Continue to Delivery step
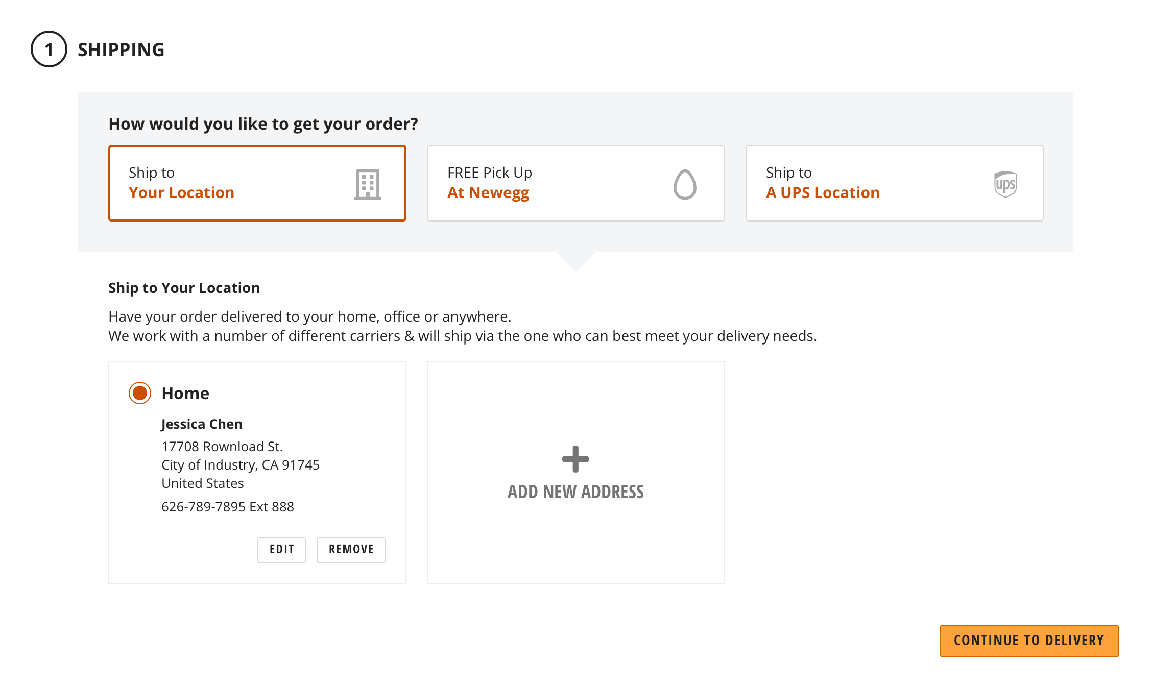1151x688 pixels. coord(1029,641)
